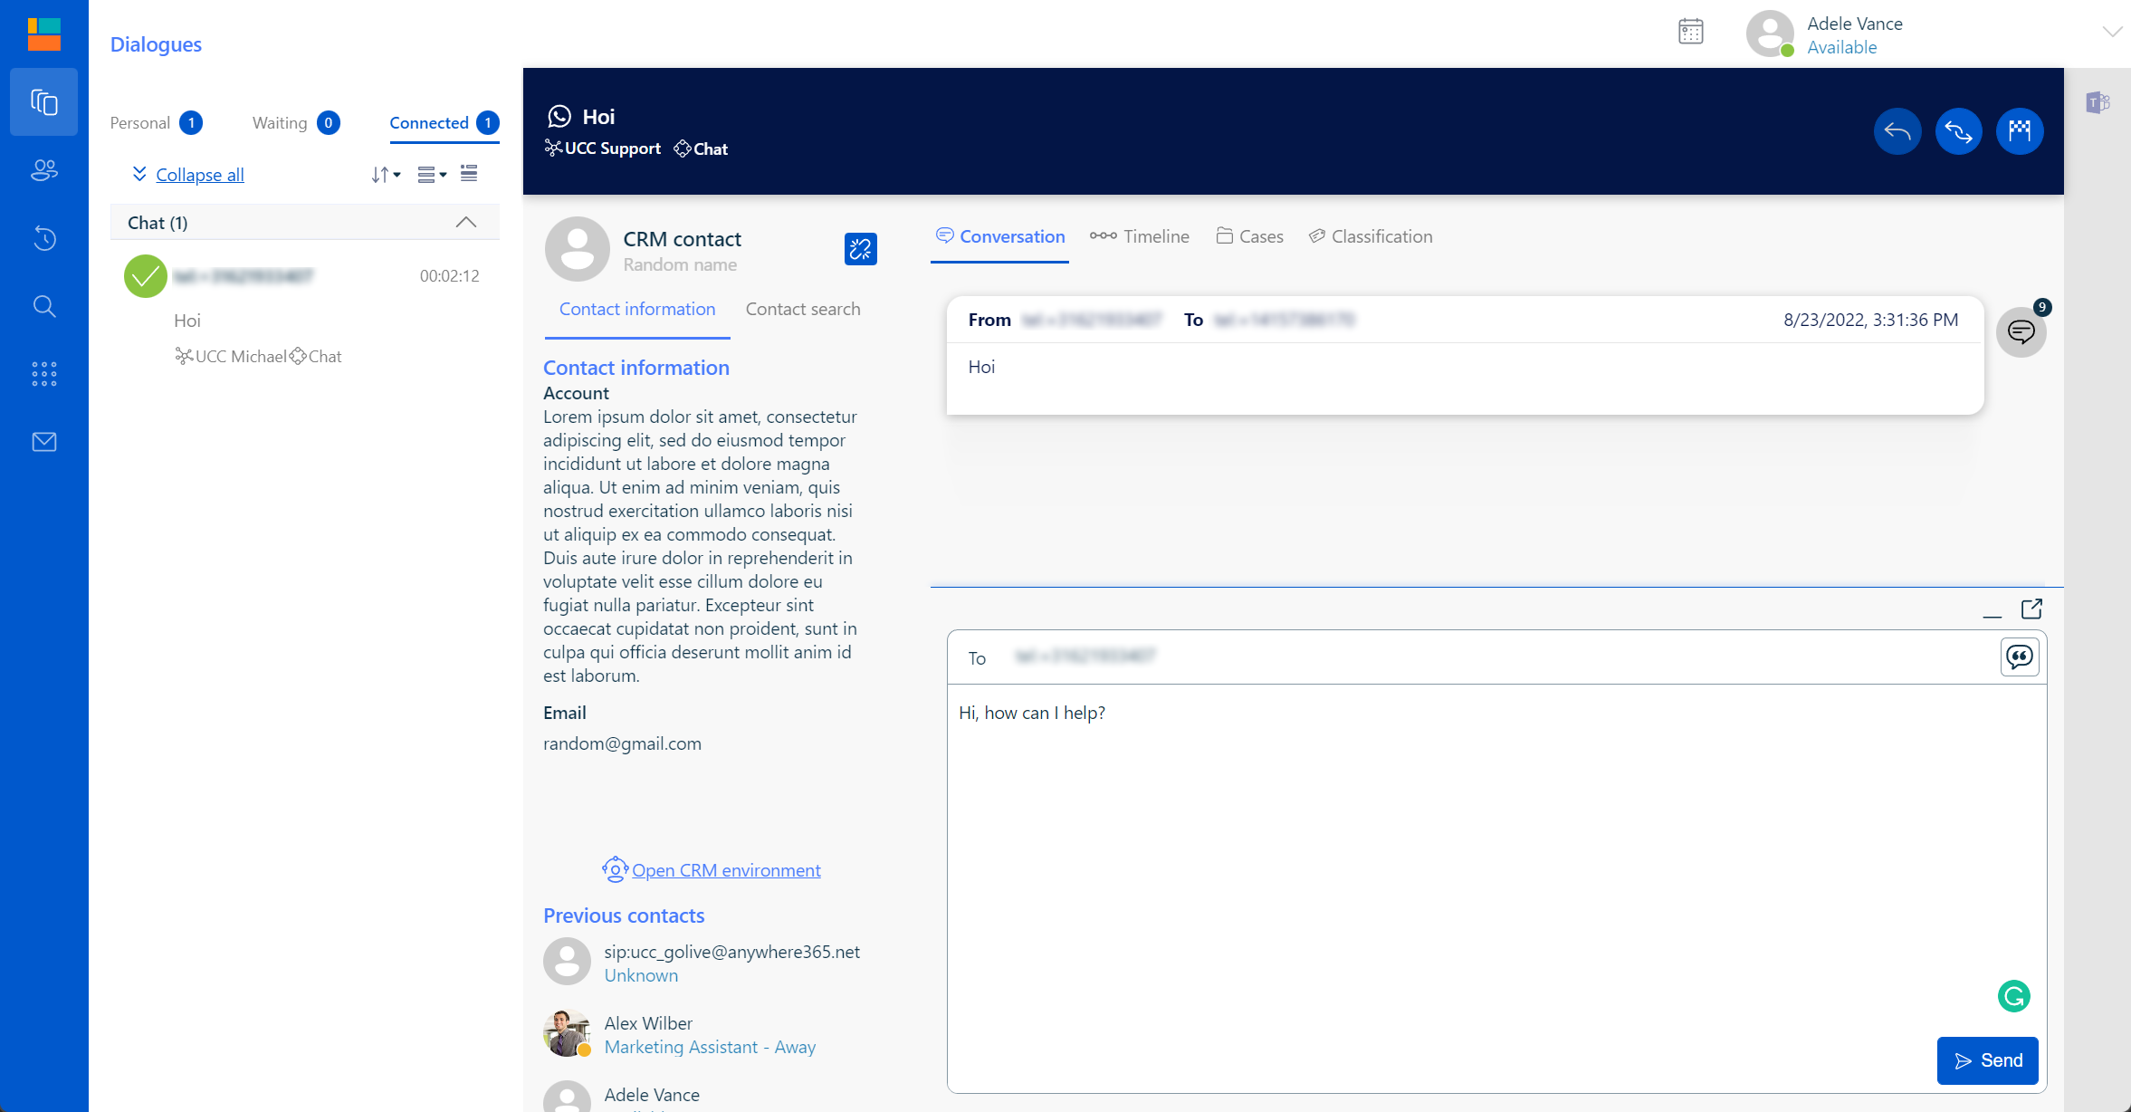Collapse the Chat (1) group
The image size is (2131, 1112).
pos(465,223)
